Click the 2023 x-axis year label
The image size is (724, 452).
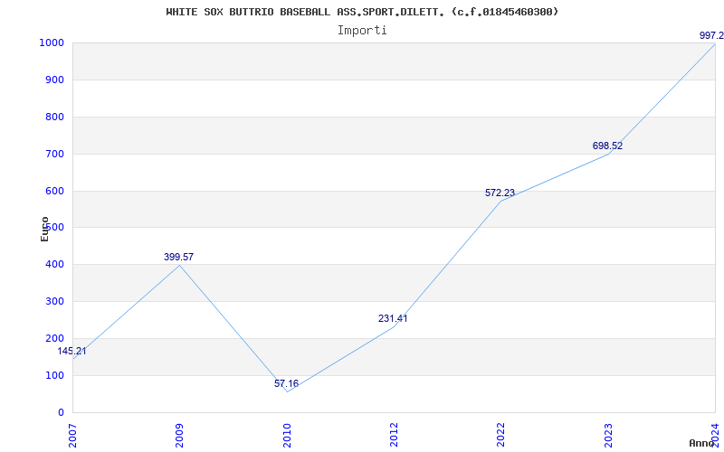(608, 435)
